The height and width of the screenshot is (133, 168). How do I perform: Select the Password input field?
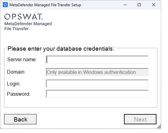pyautogui.click(x=97, y=94)
